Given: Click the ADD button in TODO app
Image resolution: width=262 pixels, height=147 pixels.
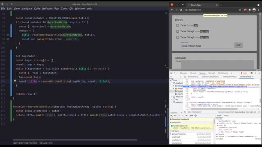Looking at the screenshot, I should pos(238,45).
